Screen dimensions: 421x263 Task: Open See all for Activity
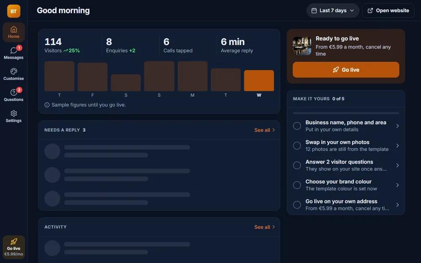tap(264, 227)
